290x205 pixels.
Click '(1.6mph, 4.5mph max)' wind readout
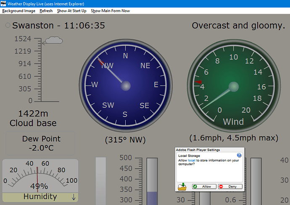click(x=234, y=138)
